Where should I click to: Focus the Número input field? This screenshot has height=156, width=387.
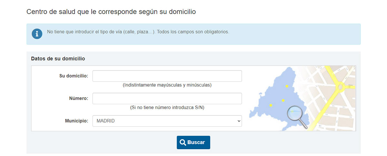[x=167, y=98]
